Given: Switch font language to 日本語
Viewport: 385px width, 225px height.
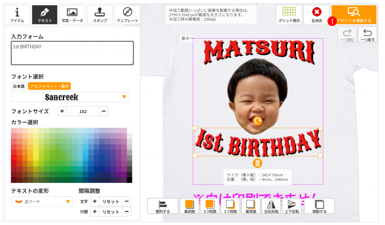Looking at the screenshot, I should tap(19, 86).
